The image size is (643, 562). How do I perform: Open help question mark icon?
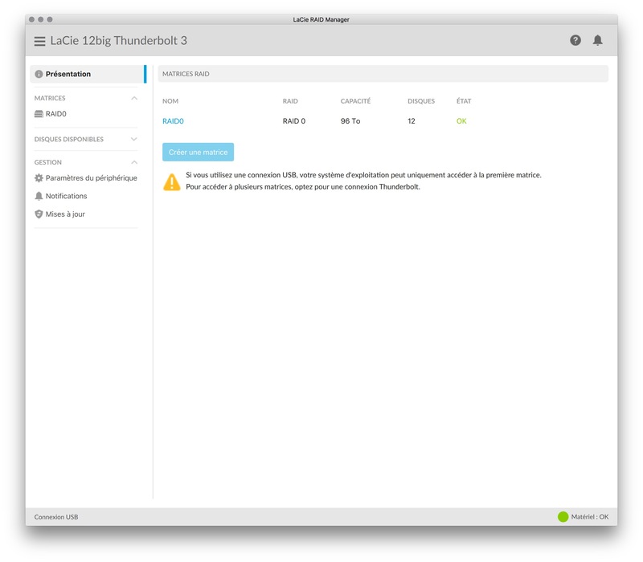tap(575, 40)
